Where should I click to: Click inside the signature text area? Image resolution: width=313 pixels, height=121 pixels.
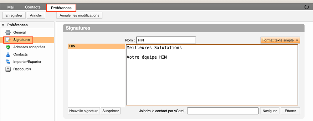pyautogui.click(x=212, y=75)
